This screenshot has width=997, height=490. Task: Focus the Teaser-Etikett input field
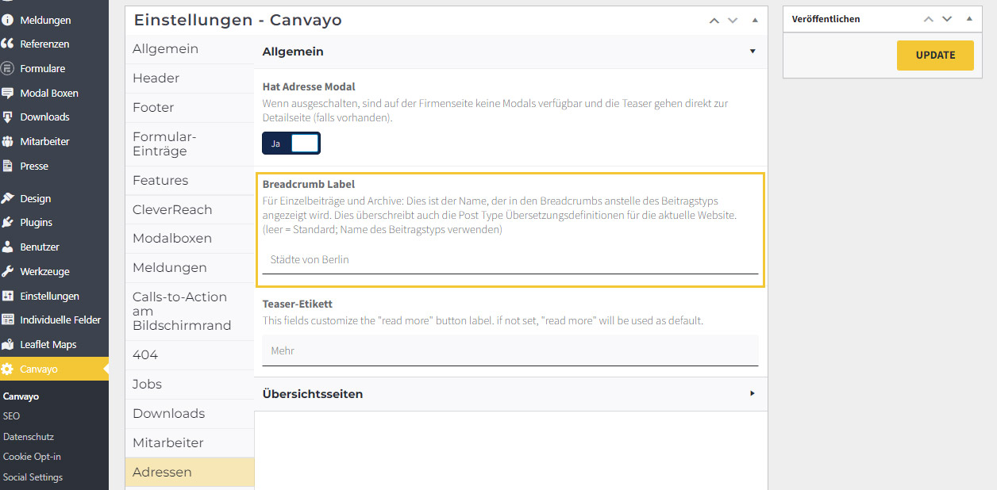click(x=510, y=350)
